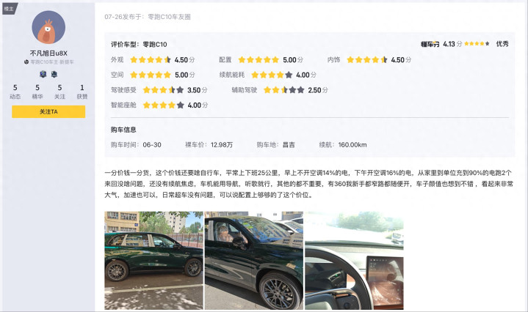Click the 楼主 tag in corner
This screenshot has width=528, height=312.
click(x=9, y=9)
